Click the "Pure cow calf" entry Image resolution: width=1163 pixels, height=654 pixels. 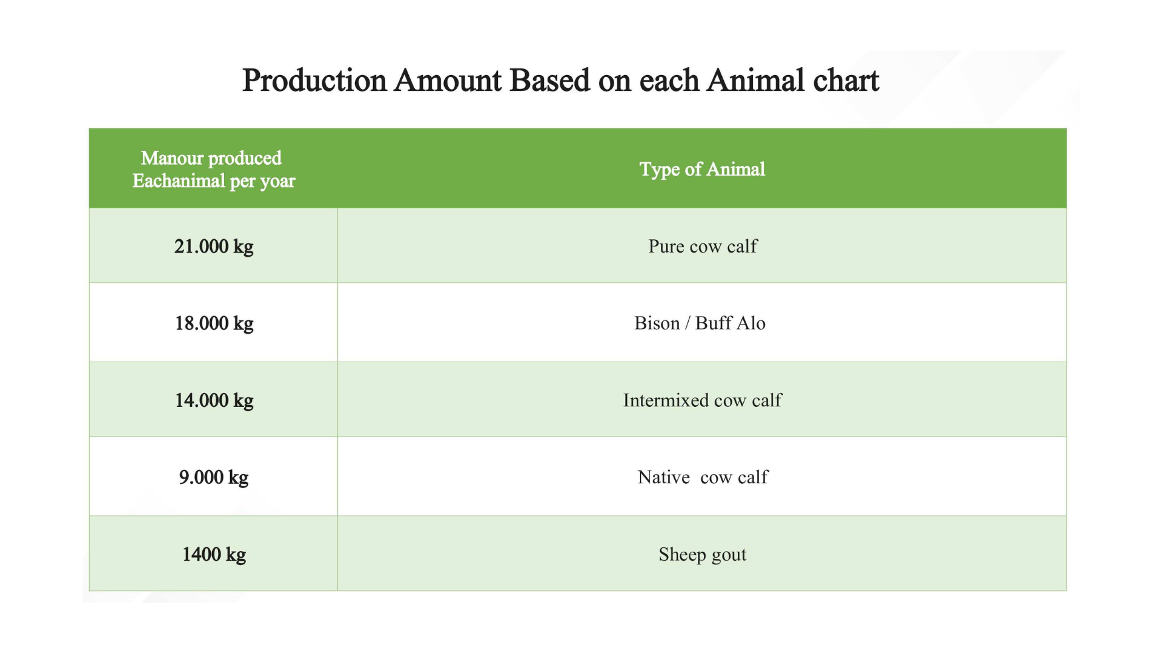pos(703,246)
